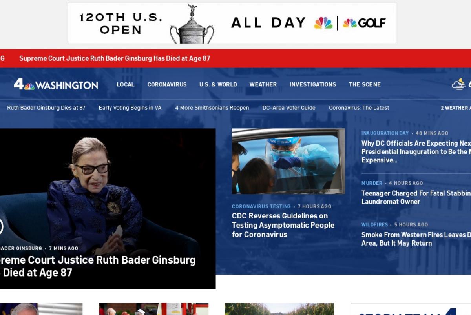Open trending link Coronavirus: The Latest

coord(359,108)
